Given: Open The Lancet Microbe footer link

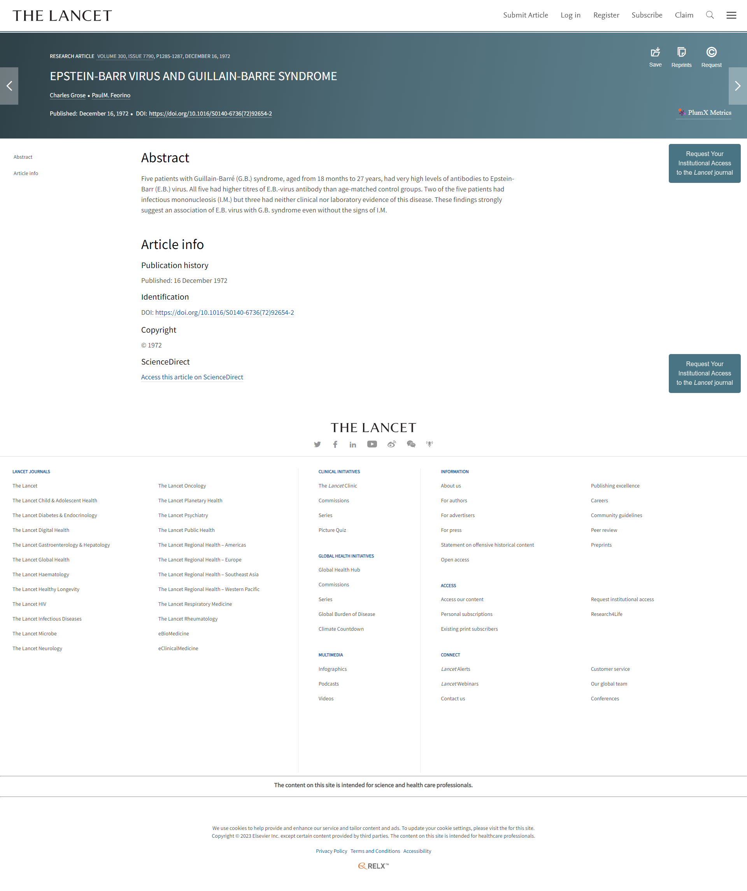Looking at the screenshot, I should (x=34, y=634).
